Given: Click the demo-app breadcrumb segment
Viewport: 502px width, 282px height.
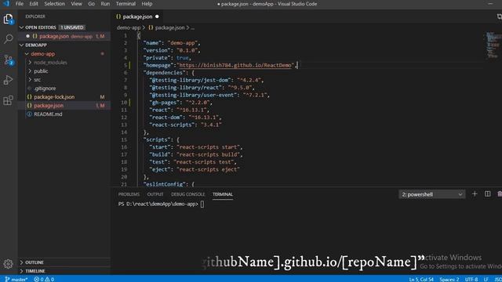Looking at the screenshot, I should tap(129, 28).
